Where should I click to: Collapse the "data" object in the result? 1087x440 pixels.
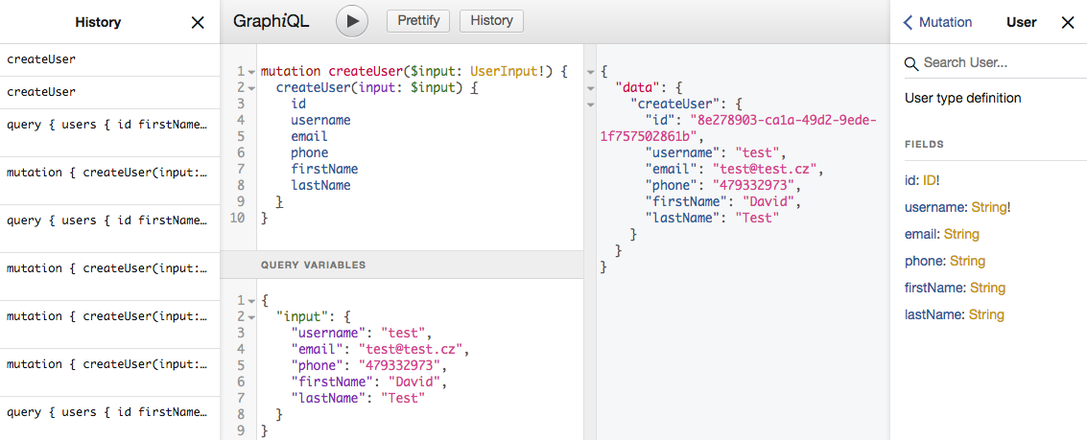click(591, 88)
